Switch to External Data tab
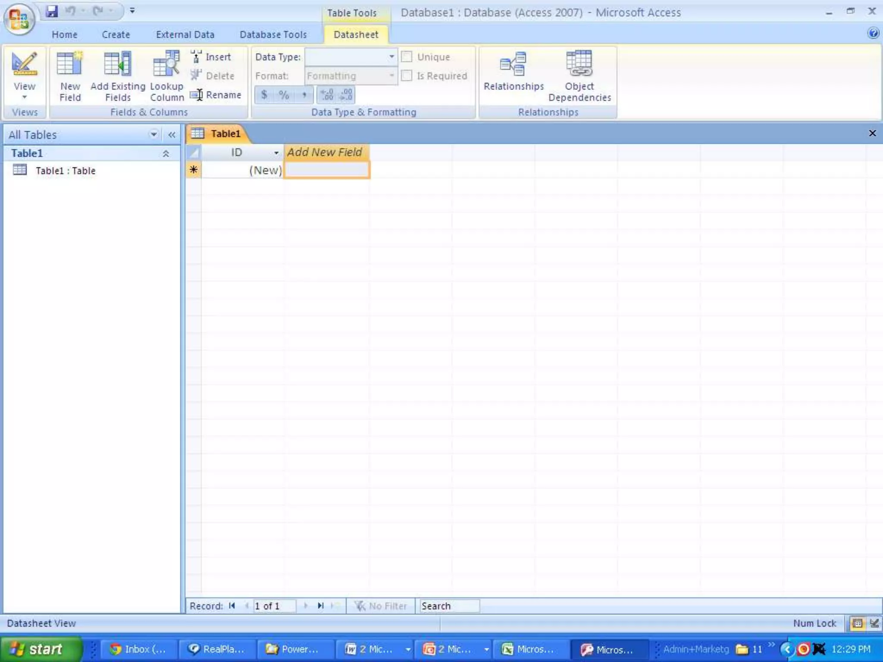The width and height of the screenshot is (883, 662). click(185, 34)
